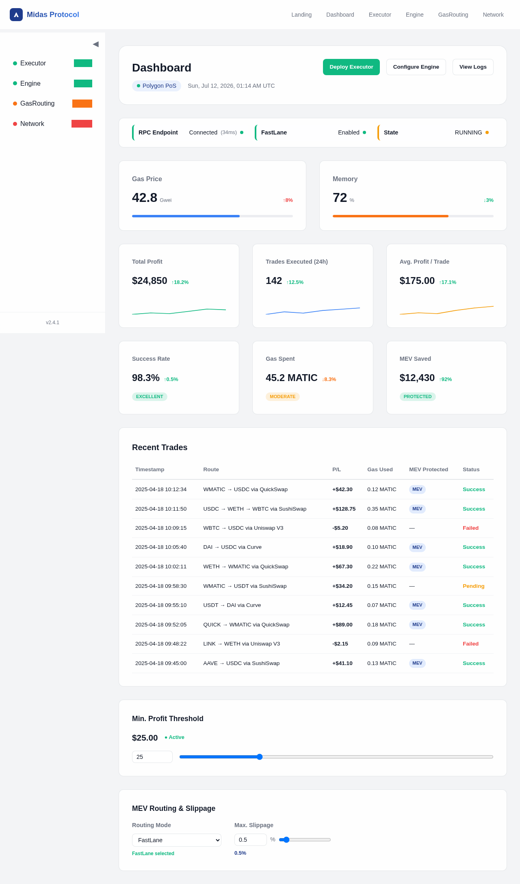Click the Memory usage progress bar
Viewport: 520px width, 884px height.
[413, 216]
